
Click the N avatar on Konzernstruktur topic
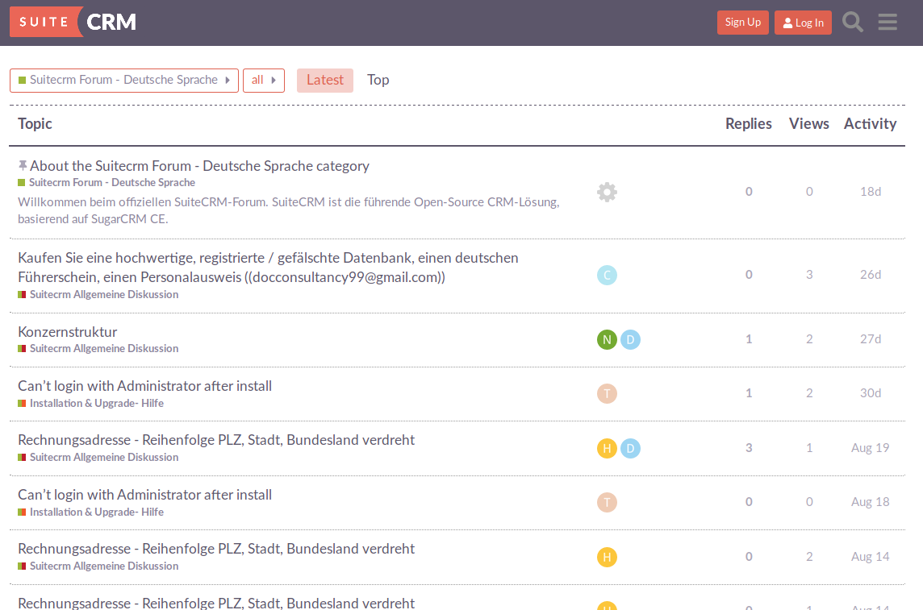(x=607, y=340)
